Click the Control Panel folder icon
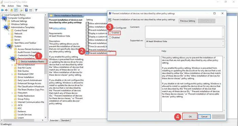This screenshot has width=238, height=126. 12,30
